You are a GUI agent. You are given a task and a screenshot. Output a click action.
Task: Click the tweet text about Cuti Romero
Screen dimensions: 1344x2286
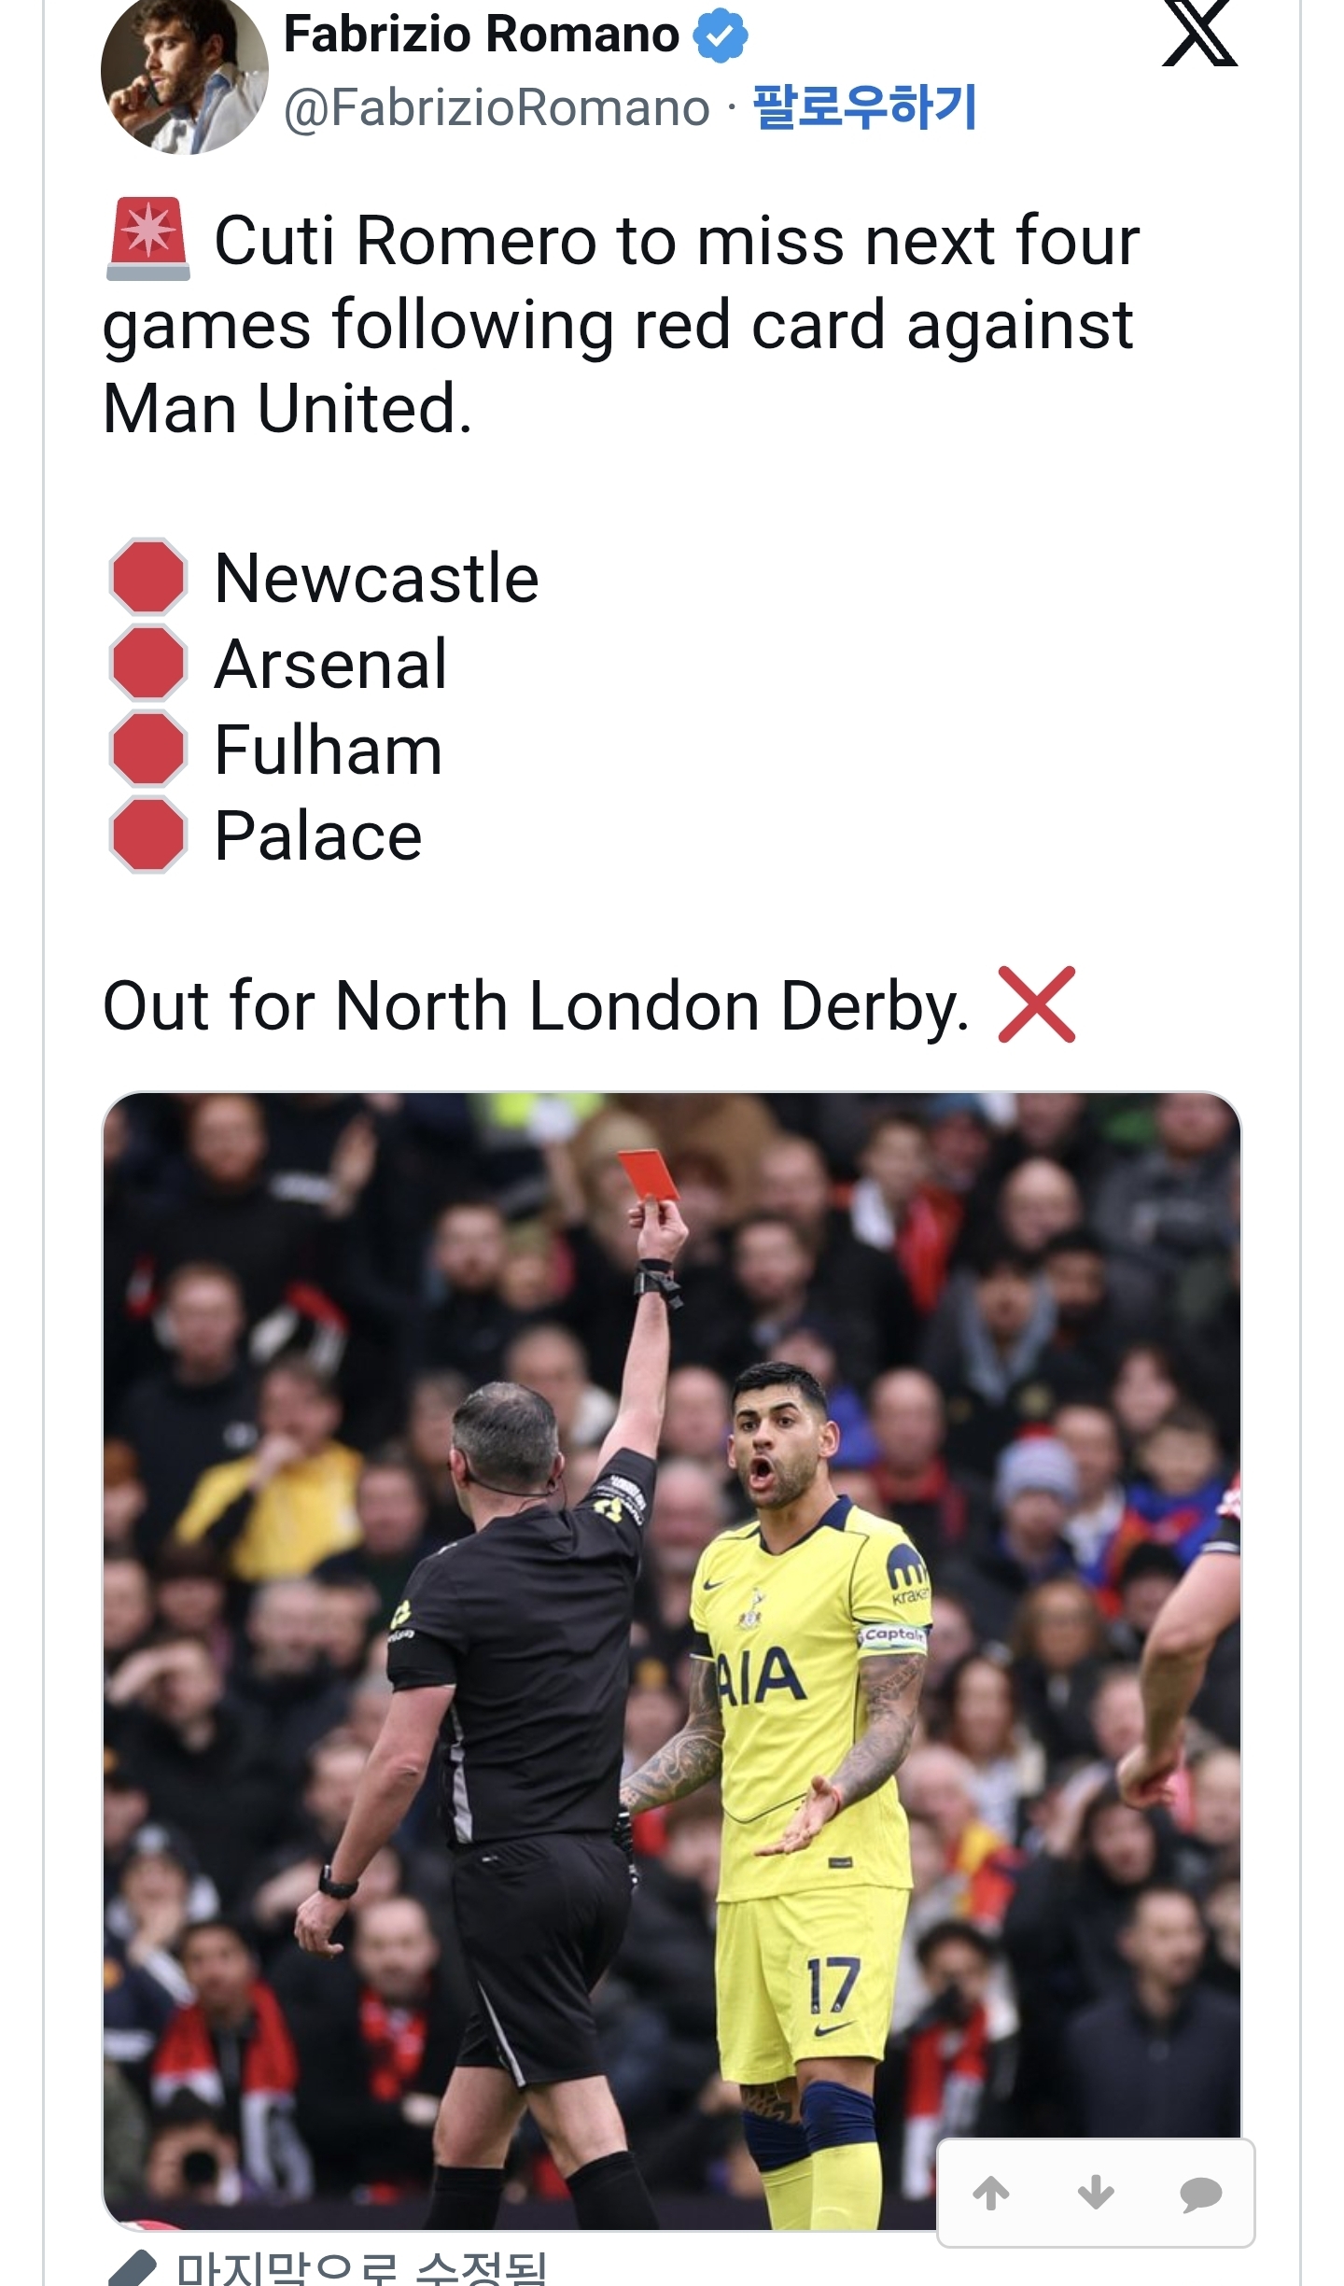pyautogui.click(x=621, y=324)
